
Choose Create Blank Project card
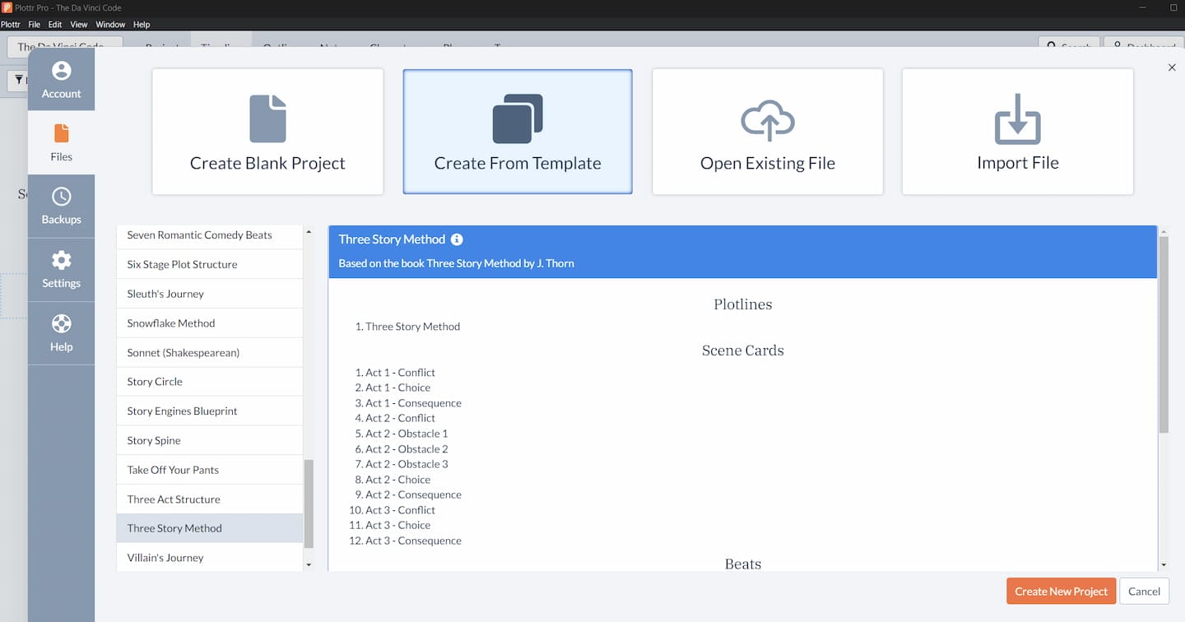coord(267,132)
